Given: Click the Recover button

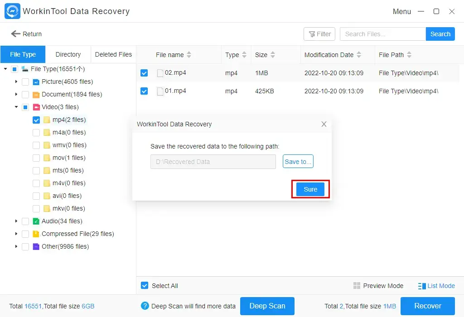Looking at the screenshot, I should (428, 306).
